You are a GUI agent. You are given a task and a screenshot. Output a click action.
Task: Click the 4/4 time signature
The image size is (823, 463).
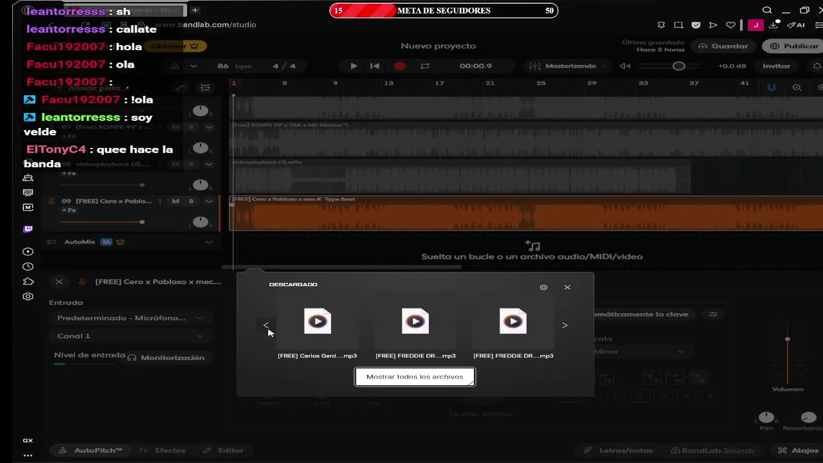pos(284,66)
